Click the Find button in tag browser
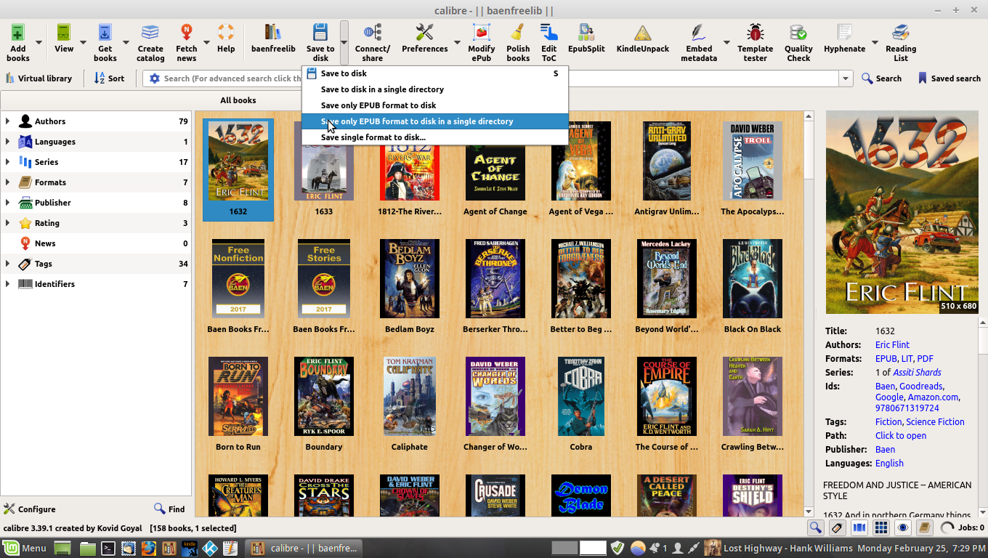Screen dimensions: 988x558 click(x=169, y=509)
